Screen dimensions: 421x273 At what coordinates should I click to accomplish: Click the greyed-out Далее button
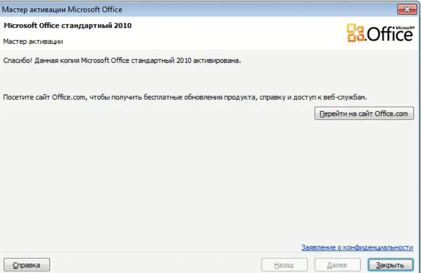337,265
